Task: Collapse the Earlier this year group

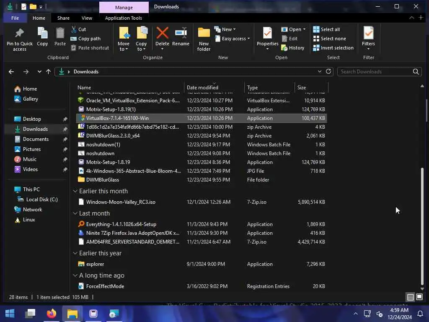Action: [x=75, y=253]
